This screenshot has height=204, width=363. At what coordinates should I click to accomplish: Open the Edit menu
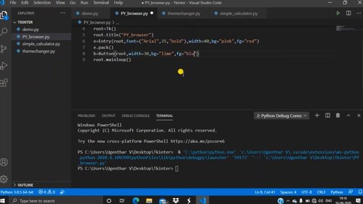point(24,3)
